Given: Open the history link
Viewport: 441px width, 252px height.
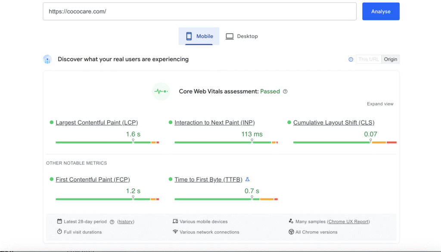Looking at the screenshot, I should [x=126, y=222].
